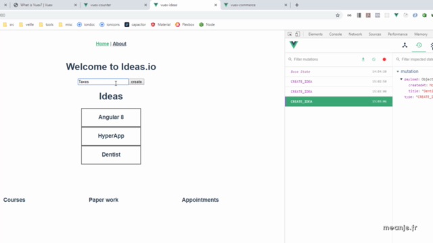Open the Material bookmark

click(160, 24)
